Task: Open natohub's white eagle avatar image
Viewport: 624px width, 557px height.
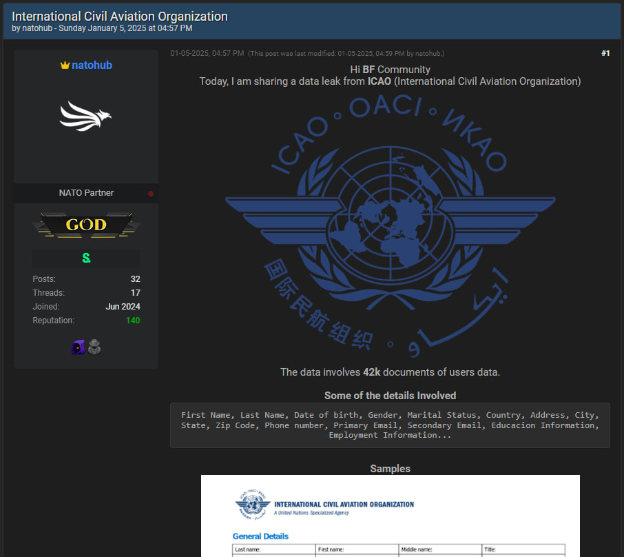Action: (x=85, y=116)
